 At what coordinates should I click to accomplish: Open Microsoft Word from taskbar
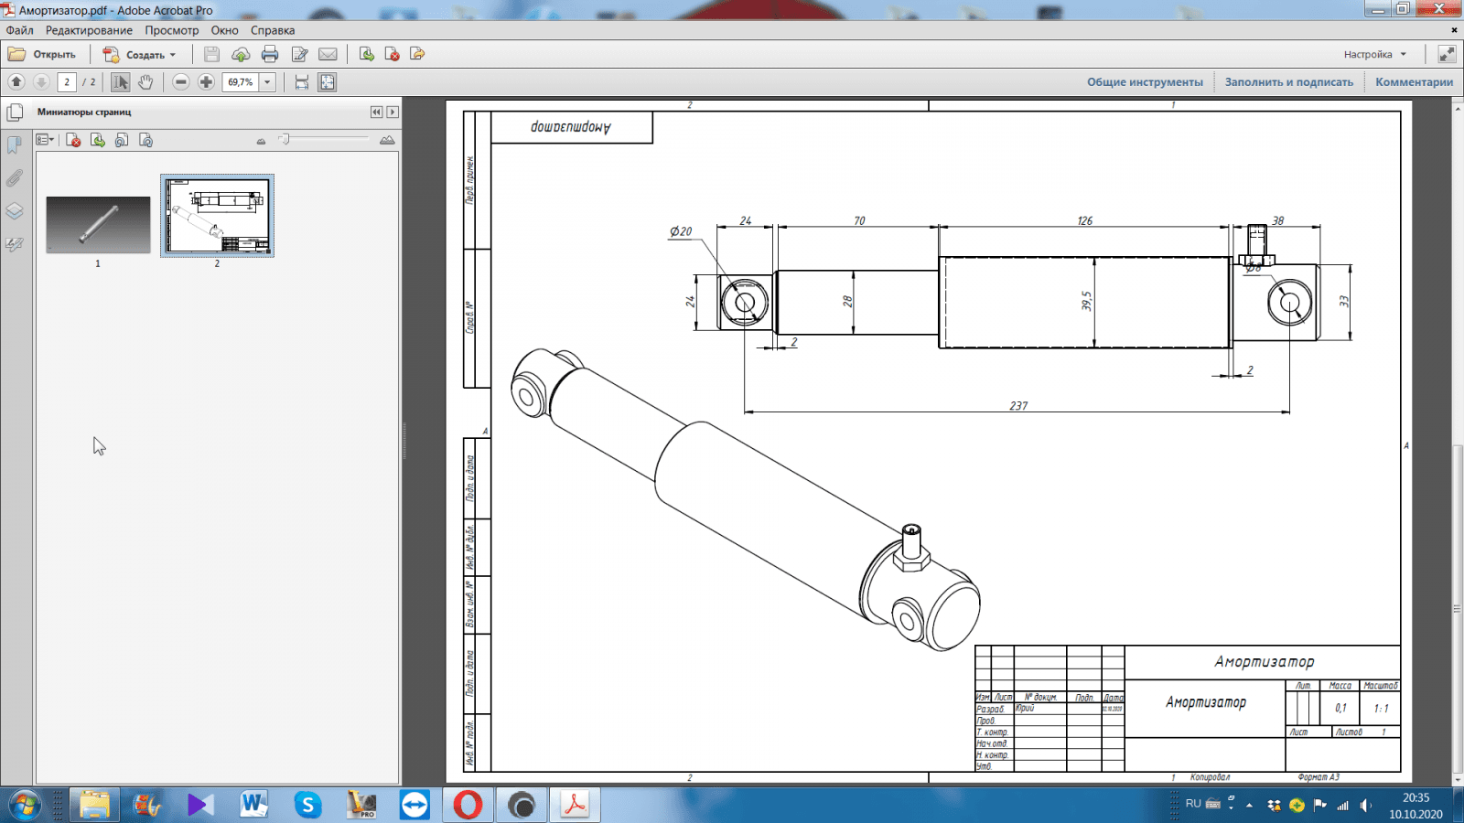[254, 805]
